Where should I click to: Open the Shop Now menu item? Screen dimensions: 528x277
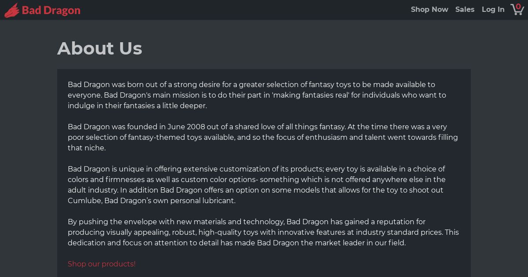(x=429, y=9)
